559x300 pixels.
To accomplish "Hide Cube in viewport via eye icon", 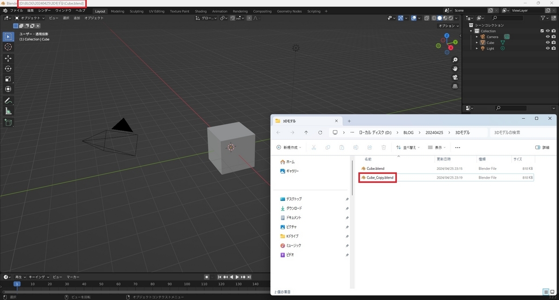I will click(x=548, y=42).
